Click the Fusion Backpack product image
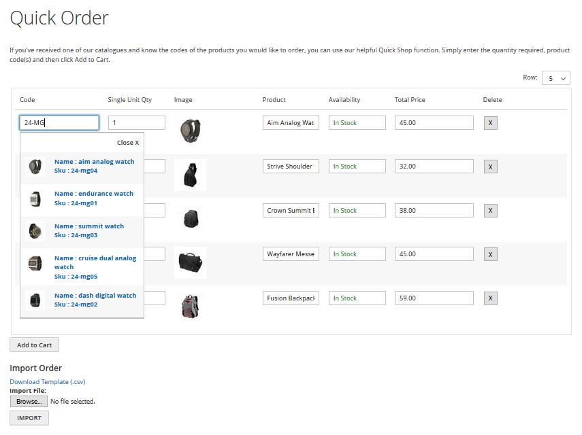 click(190, 306)
